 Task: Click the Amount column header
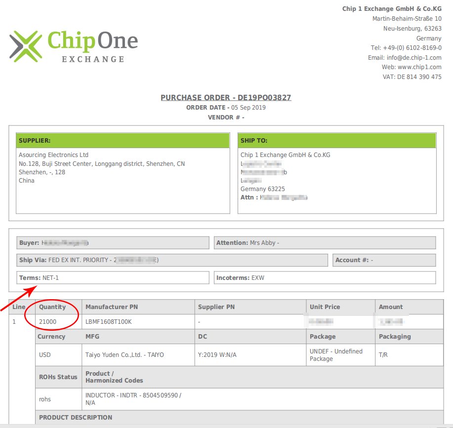point(410,307)
